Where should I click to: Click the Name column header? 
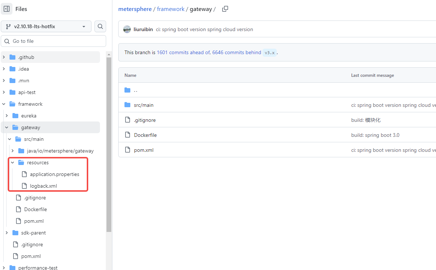pos(130,75)
